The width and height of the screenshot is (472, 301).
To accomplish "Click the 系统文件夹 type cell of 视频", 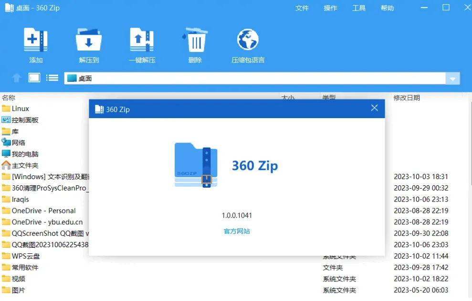I will coord(339,279).
